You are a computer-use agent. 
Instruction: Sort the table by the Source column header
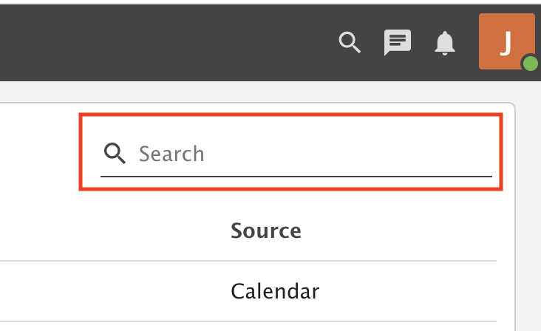click(266, 231)
